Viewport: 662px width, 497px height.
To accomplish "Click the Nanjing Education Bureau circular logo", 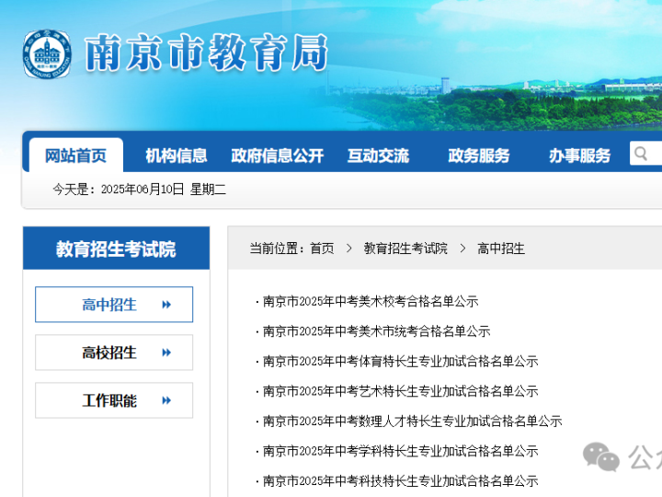I will (47, 53).
